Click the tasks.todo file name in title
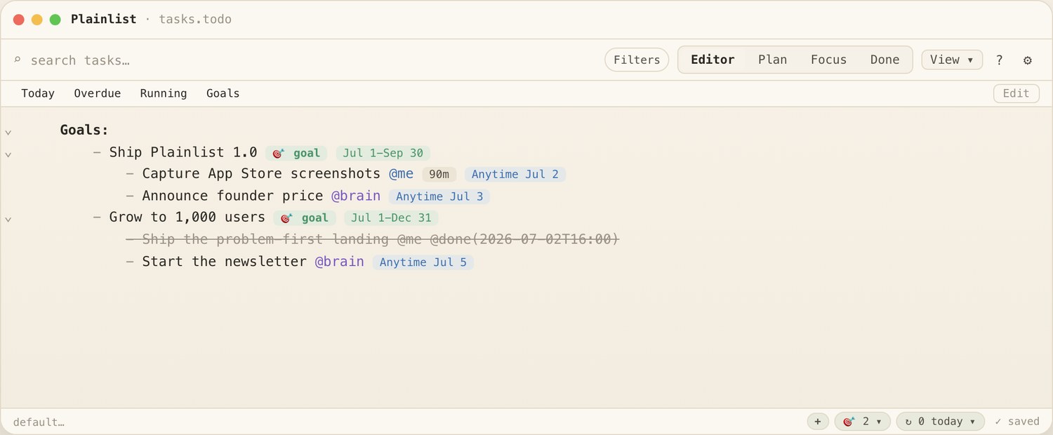The width and height of the screenshot is (1053, 435). pos(195,19)
